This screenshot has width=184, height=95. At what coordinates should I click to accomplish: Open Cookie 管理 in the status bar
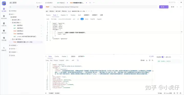(168, 93)
